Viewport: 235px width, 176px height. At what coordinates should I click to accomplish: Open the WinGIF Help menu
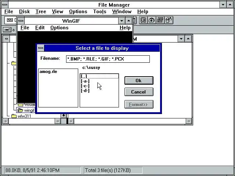click(125, 28)
